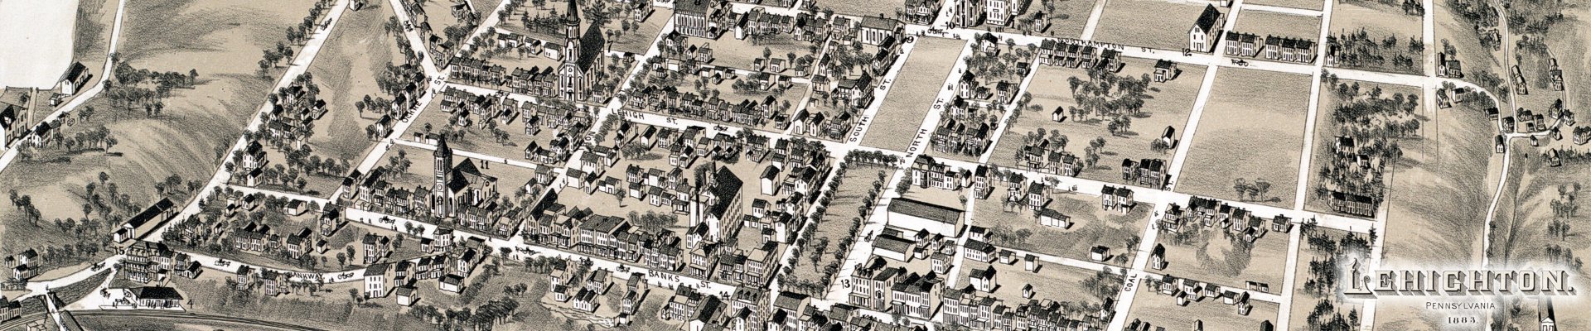This screenshot has height=331, width=1591.
Task: Click map marker number 15
Action: click(x=119, y=250)
